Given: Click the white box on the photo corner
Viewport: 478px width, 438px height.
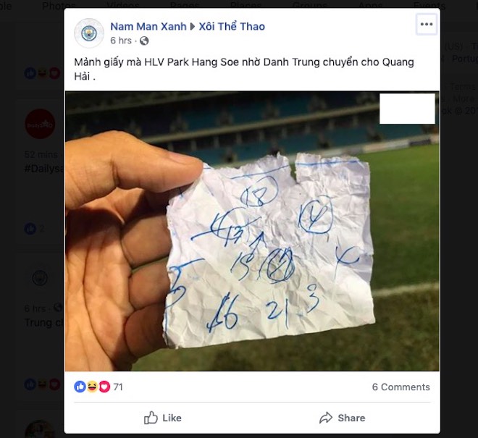Looking at the screenshot, I should pyautogui.click(x=407, y=109).
